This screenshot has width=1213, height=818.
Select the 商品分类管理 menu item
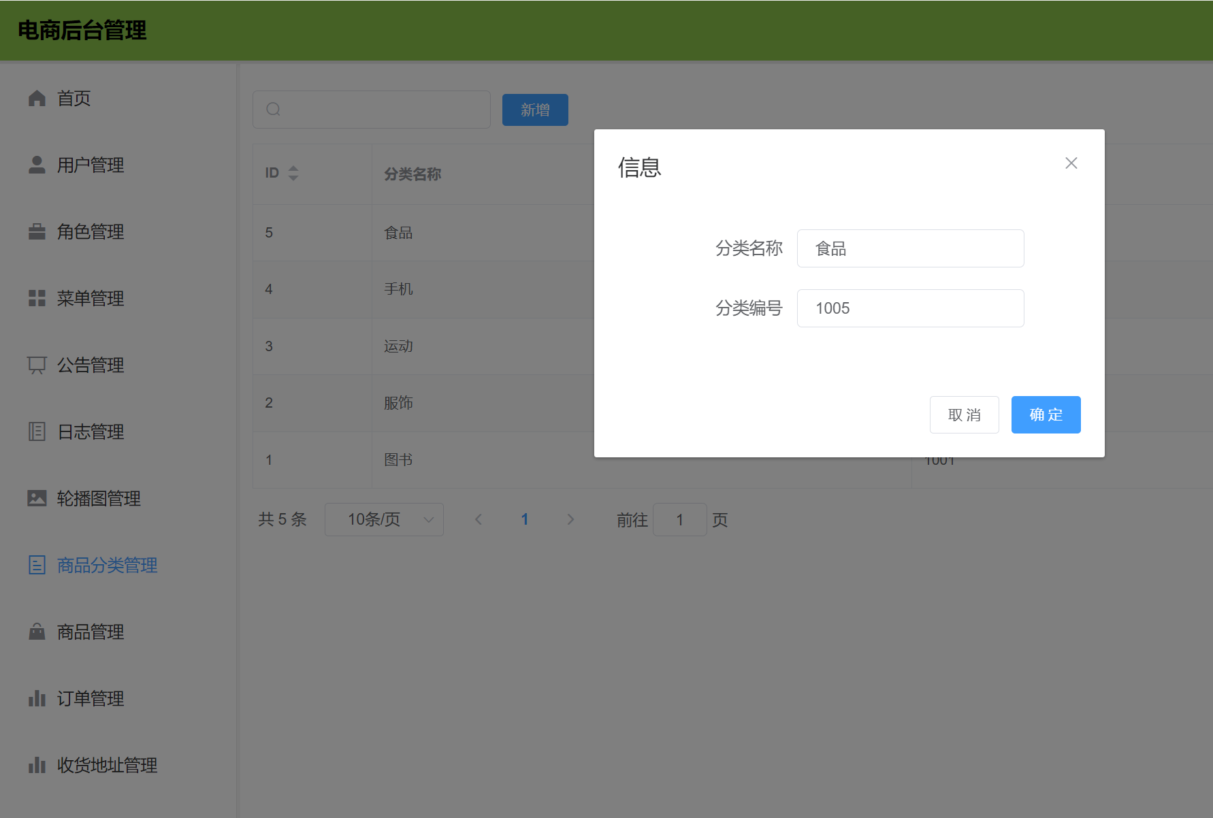click(118, 565)
